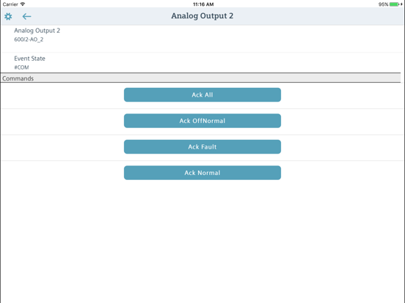Tap the Ack Fault button

pyautogui.click(x=202, y=147)
